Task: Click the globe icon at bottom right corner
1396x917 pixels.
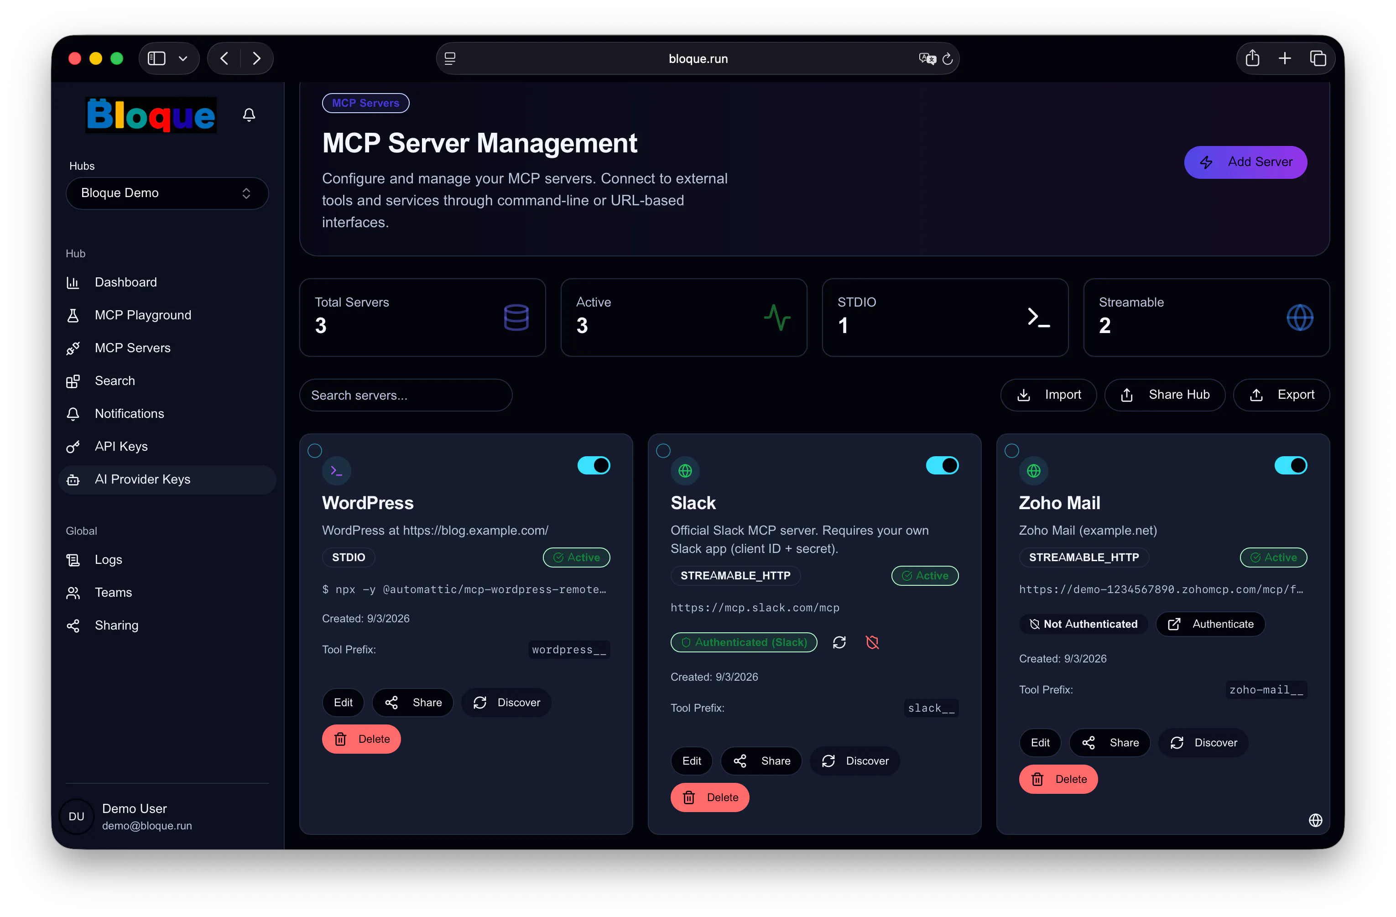Action: [1316, 820]
